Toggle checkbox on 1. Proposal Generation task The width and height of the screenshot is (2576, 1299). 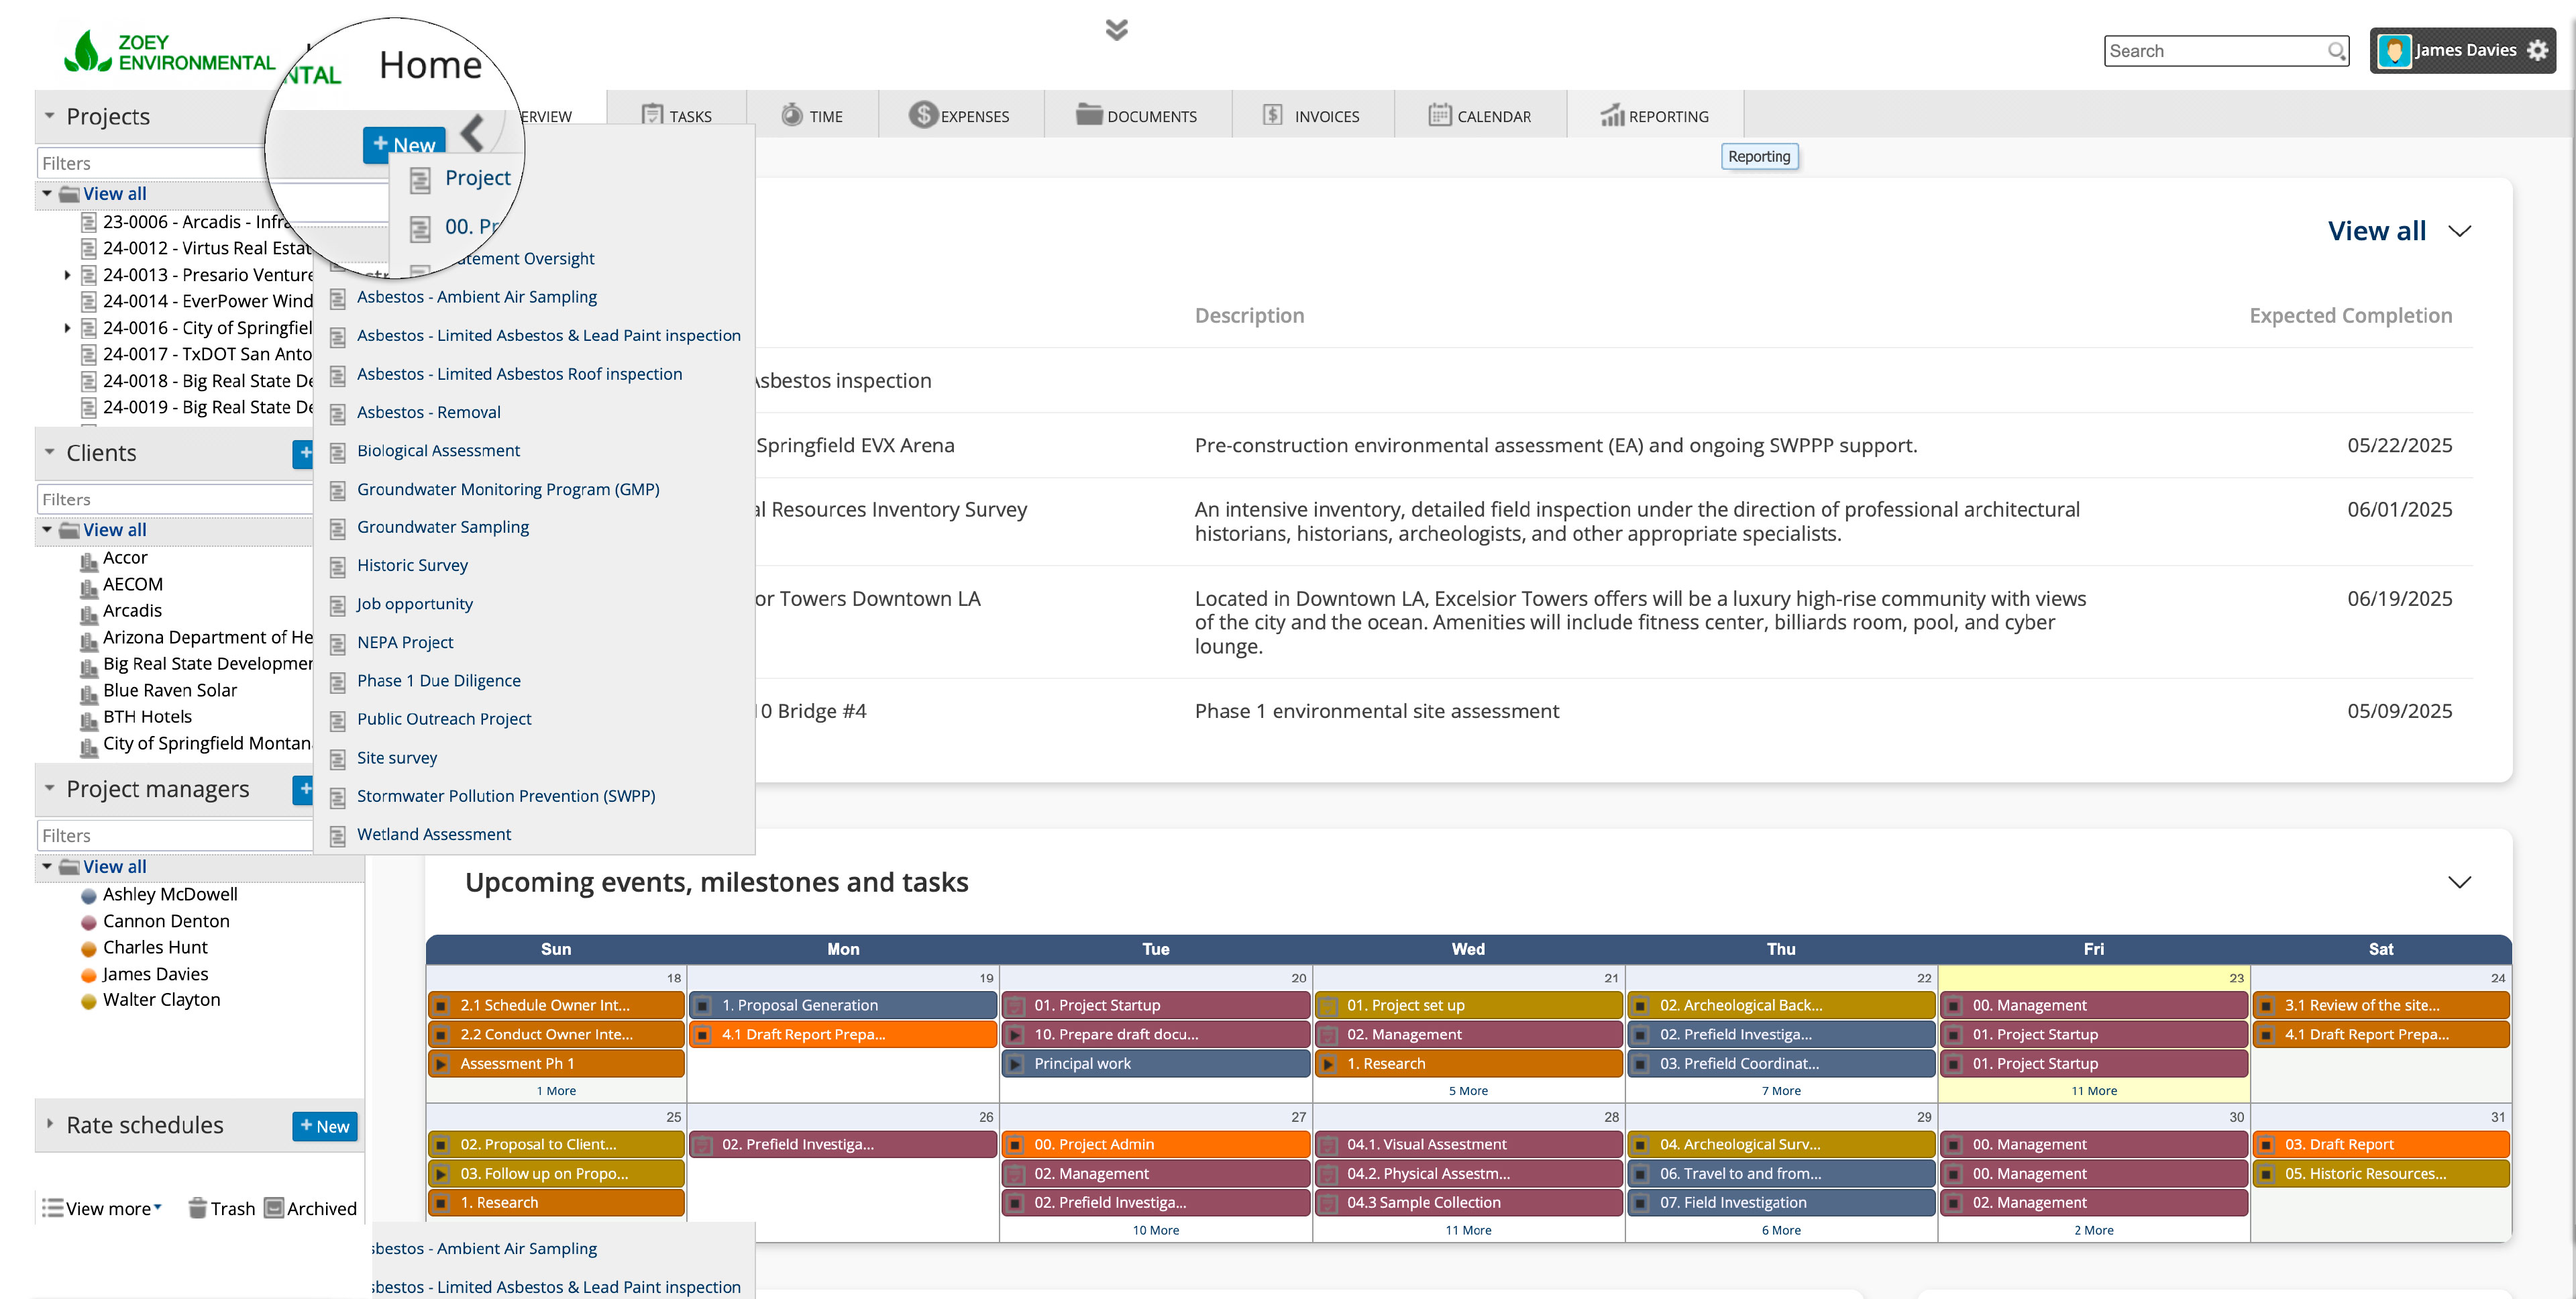tap(703, 1006)
